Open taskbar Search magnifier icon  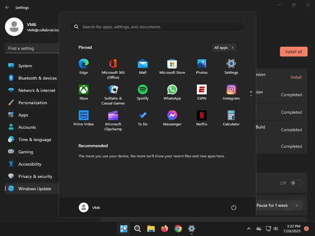coord(138,229)
